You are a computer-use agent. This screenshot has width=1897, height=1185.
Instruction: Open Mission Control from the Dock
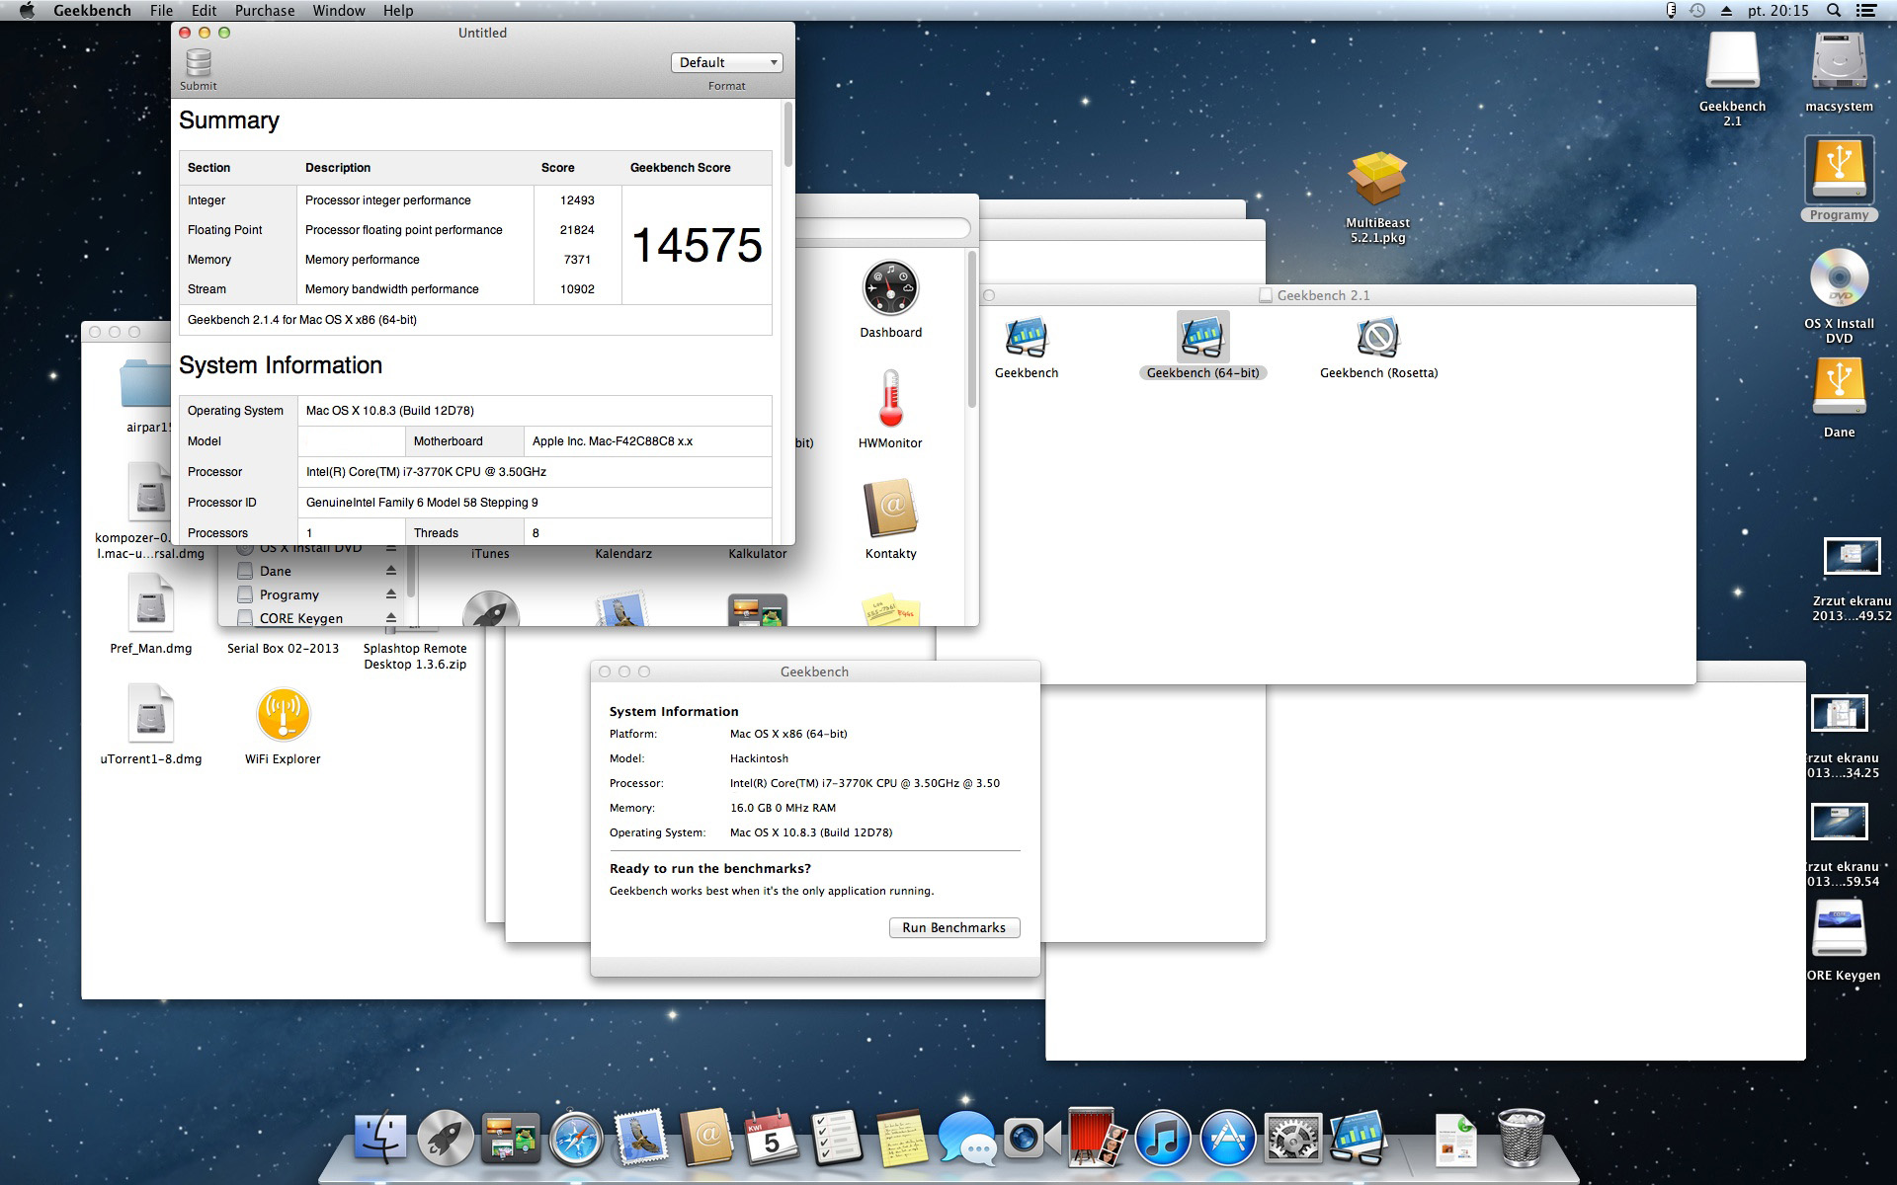point(511,1139)
